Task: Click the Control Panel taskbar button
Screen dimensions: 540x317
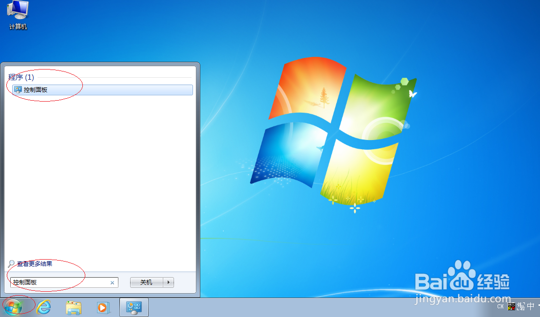Action: click(x=134, y=307)
